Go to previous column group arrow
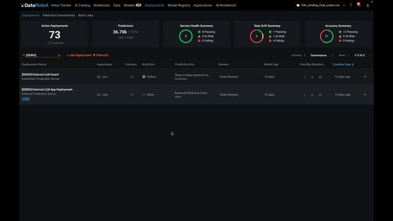This screenshot has width=393, height=221. pyautogui.click(x=305, y=55)
